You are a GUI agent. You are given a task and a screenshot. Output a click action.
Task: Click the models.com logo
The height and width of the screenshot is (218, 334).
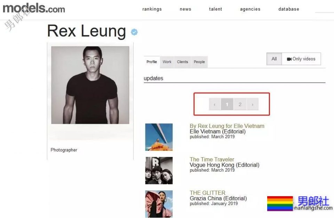point(34,8)
